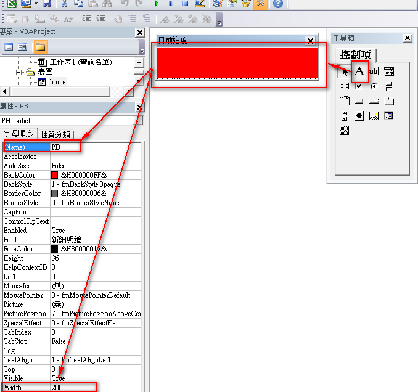Choose the OptionButton control in the toolbox
The width and height of the screenshot is (418, 392).
click(374, 86)
